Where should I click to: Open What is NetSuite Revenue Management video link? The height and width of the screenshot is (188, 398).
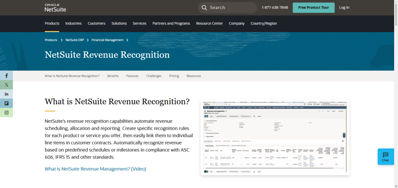[96, 169]
